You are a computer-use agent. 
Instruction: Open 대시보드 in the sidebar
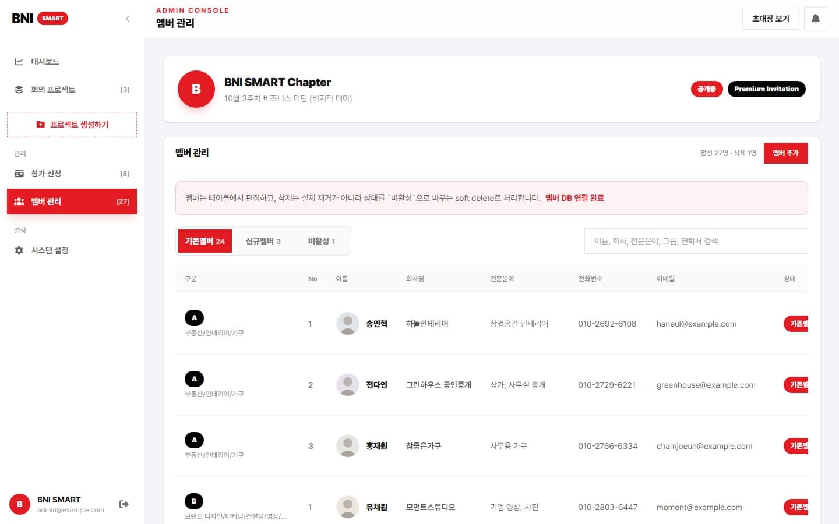click(72, 62)
